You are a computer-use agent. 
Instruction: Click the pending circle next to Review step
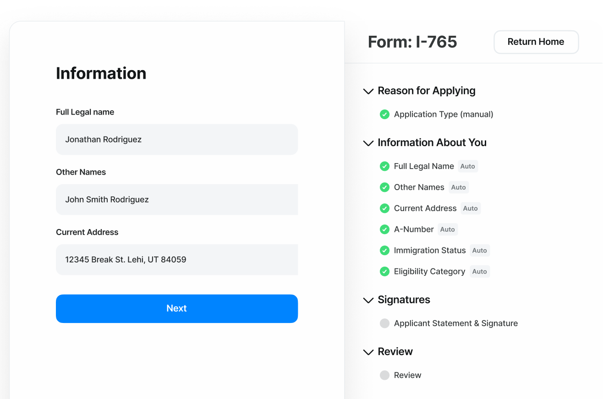click(x=384, y=375)
